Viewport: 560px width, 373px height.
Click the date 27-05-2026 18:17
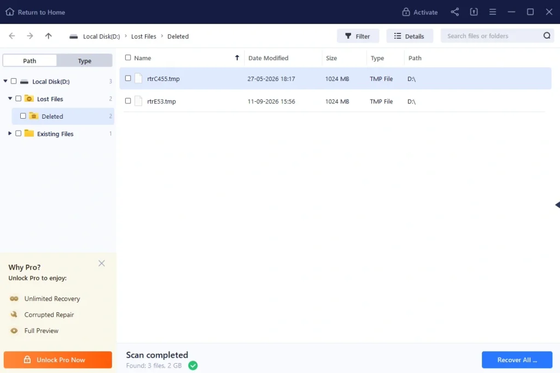coord(271,79)
